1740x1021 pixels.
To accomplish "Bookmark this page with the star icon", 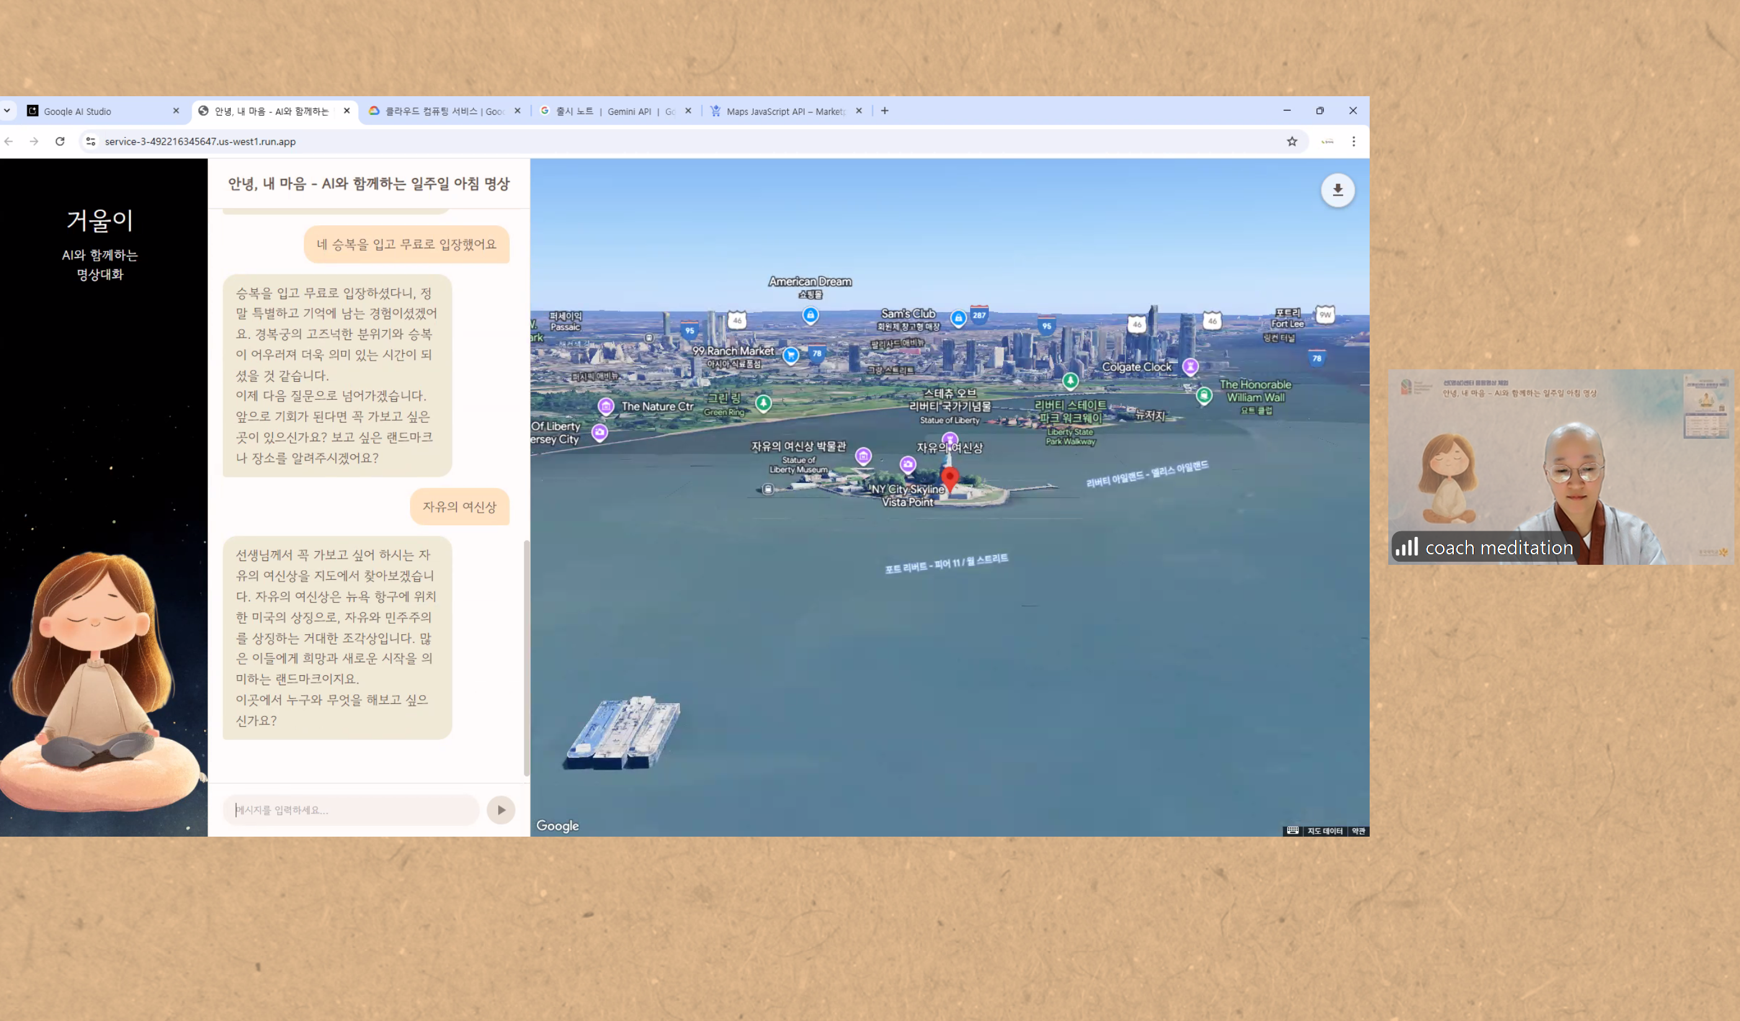I will 1291,142.
